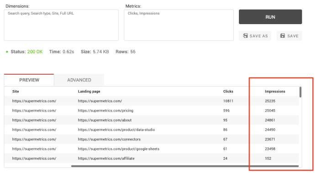Click the clicks value 61
The height and width of the screenshot is (173, 317).
point(225,149)
